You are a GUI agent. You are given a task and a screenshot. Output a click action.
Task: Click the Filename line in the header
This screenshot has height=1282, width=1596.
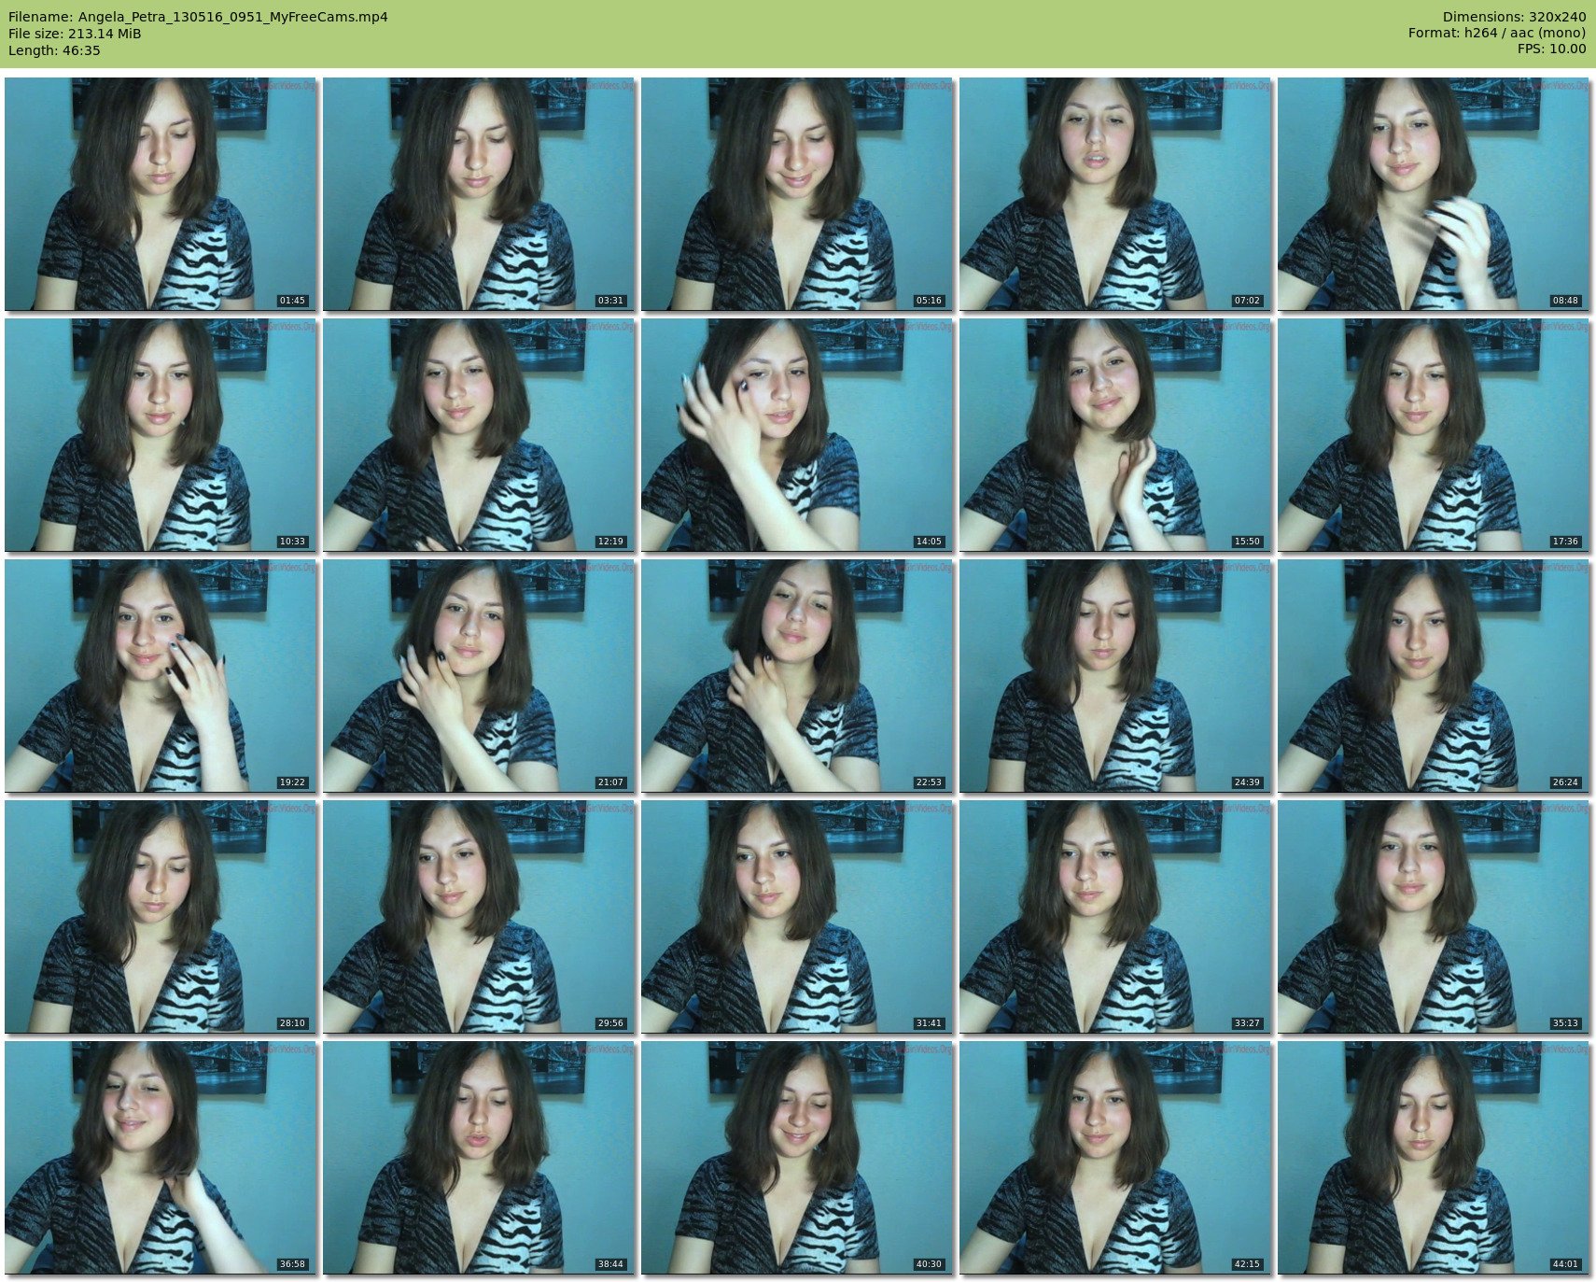(x=198, y=17)
